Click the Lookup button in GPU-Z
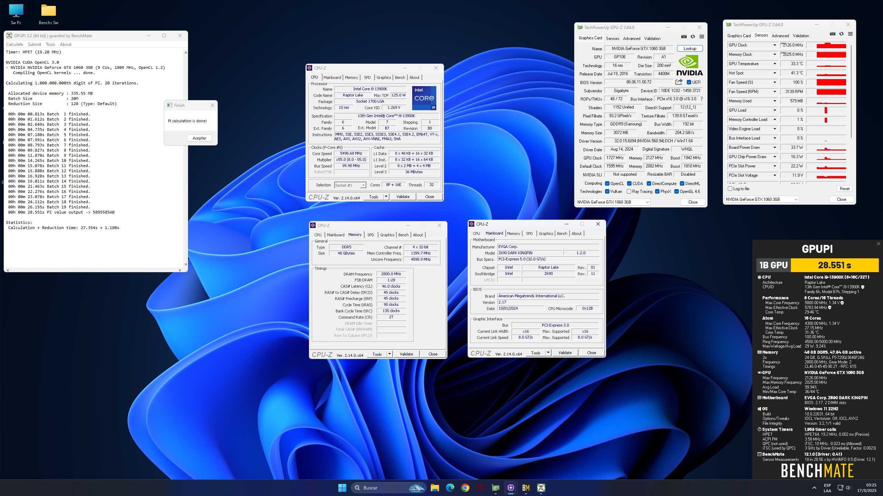883x496 pixels. (x=690, y=49)
